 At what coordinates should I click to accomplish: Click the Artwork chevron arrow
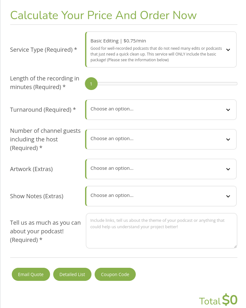point(228,169)
